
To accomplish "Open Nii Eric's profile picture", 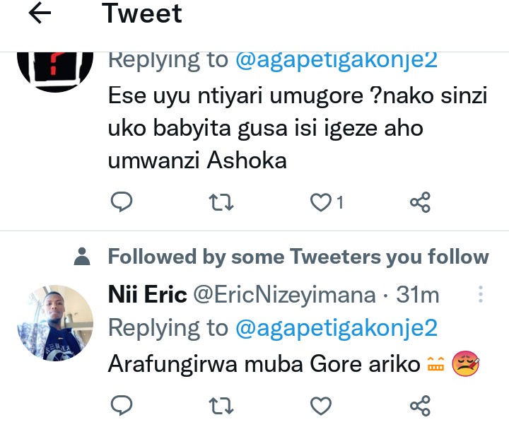I will [x=54, y=322].
